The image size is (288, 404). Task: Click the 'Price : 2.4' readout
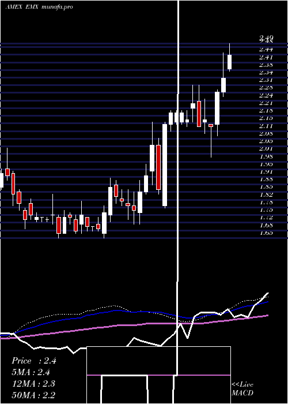coord(34,361)
